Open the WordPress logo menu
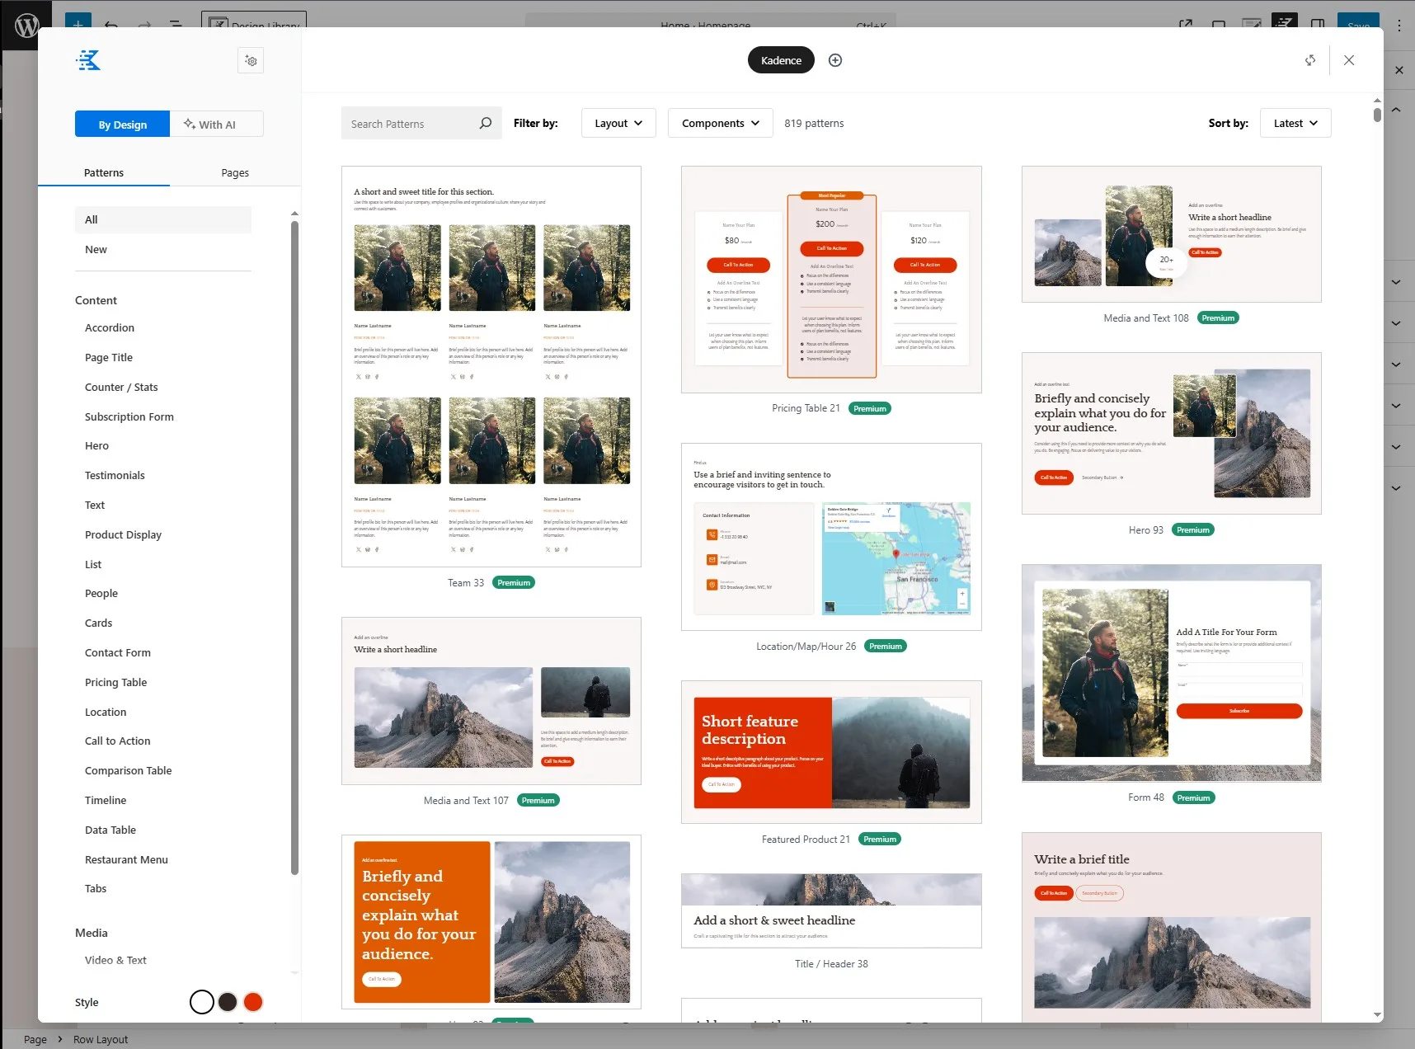The width and height of the screenshot is (1415, 1049). pyautogui.click(x=27, y=25)
